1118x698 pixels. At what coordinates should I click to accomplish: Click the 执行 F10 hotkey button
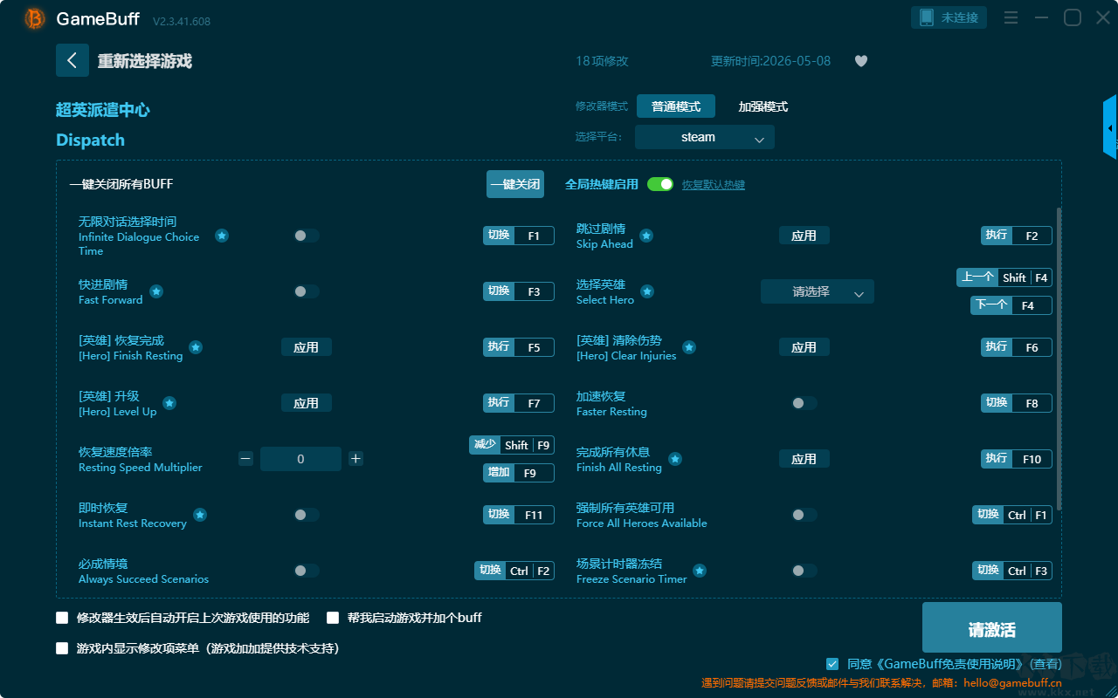pos(1017,459)
